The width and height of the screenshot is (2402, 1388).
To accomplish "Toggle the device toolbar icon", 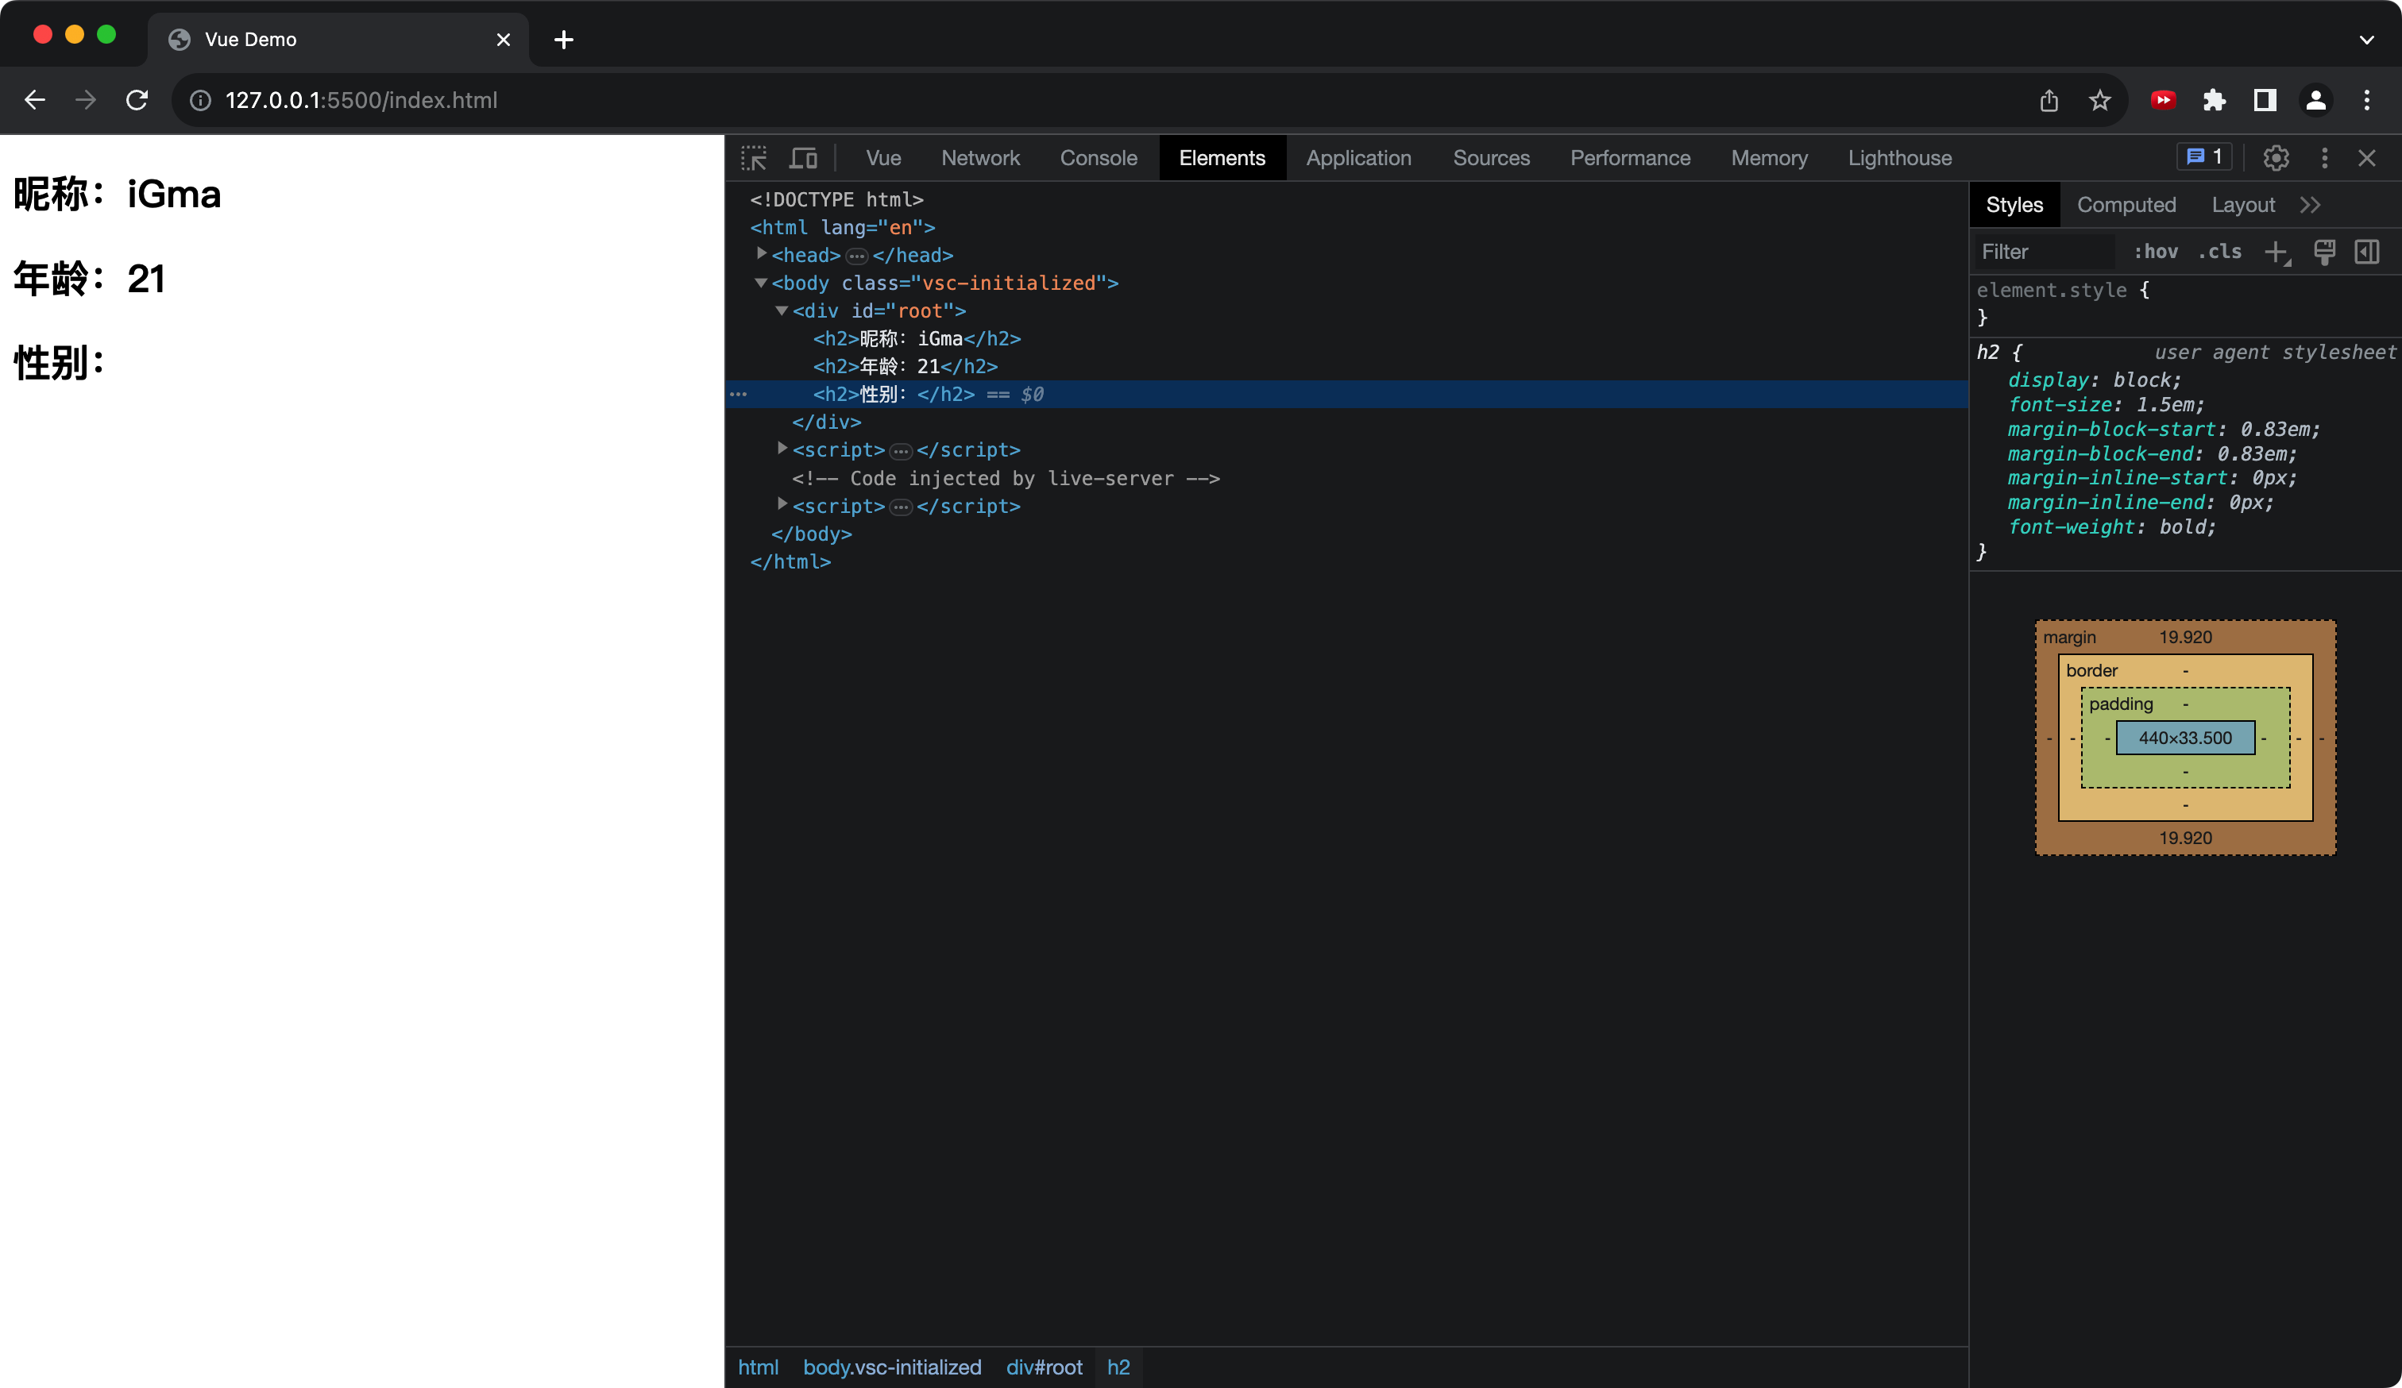I will pyautogui.click(x=804, y=158).
